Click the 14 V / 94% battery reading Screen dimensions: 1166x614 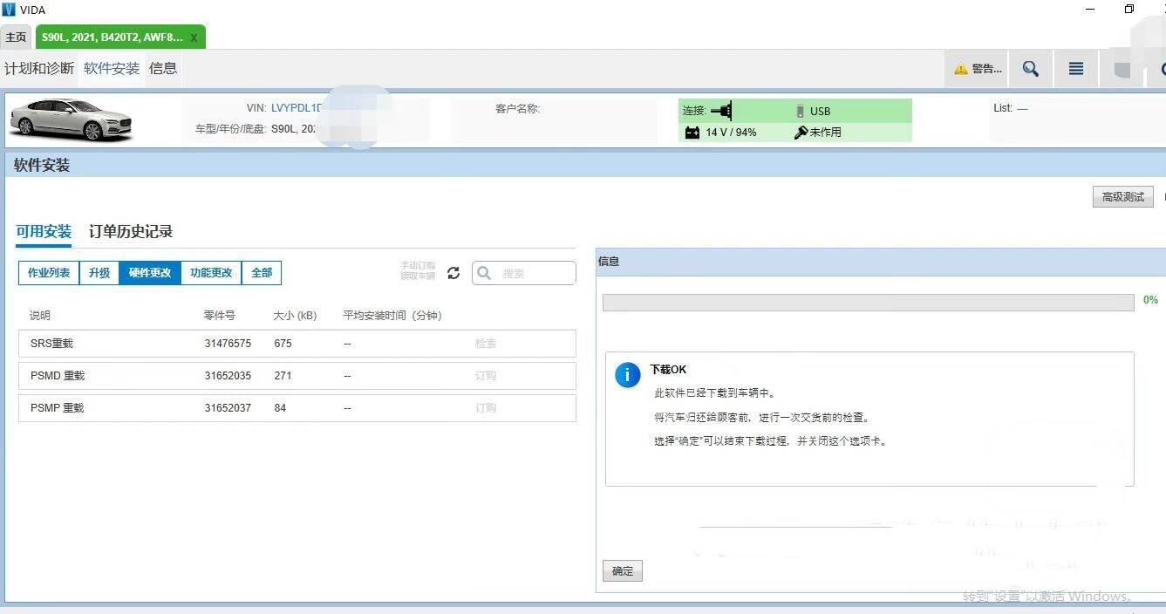coord(731,133)
